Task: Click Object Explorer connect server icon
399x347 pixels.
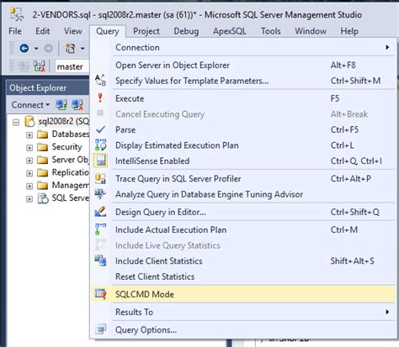Action: pos(61,105)
